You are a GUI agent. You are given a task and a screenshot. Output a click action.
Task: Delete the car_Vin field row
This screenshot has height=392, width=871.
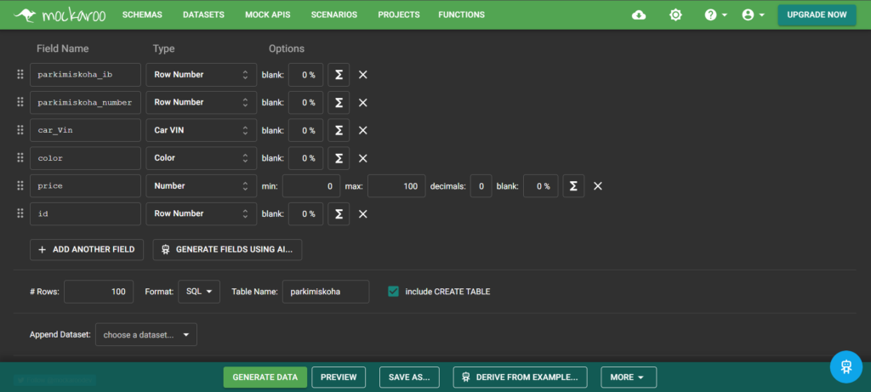[362, 130]
